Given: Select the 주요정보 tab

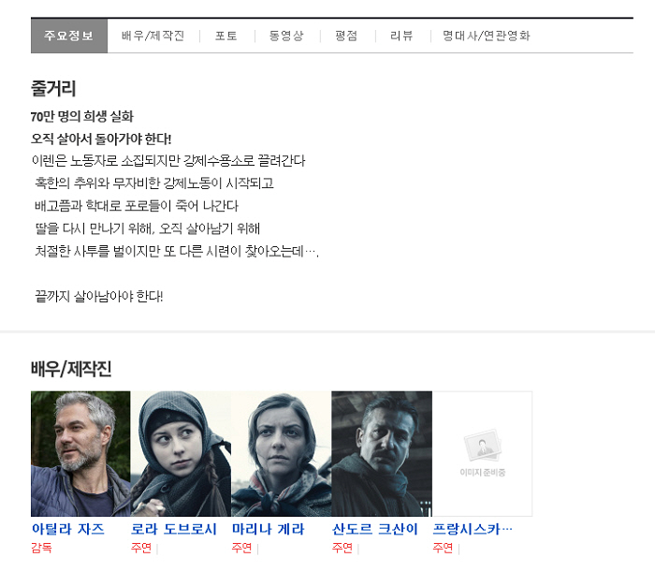Looking at the screenshot, I should [69, 36].
